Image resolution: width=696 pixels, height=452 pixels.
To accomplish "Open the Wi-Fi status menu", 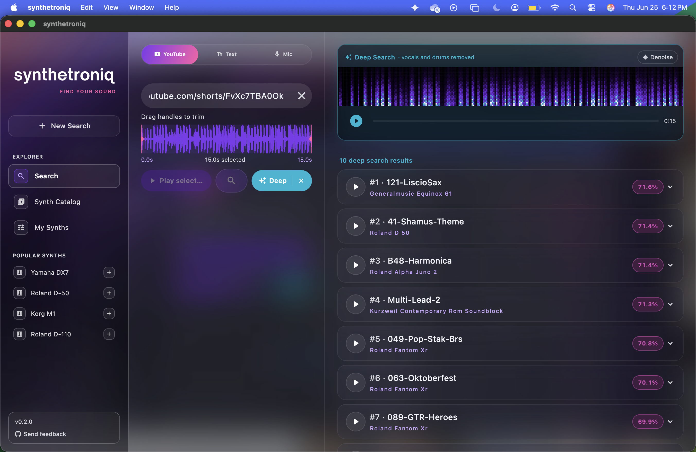I will coord(554,8).
